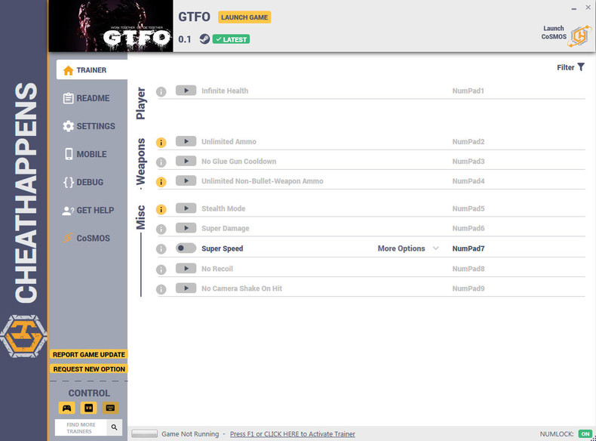The width and height of the screenshot is (596, 441).
Task: View info icon for No Recoil
Action: click(161, 270)
